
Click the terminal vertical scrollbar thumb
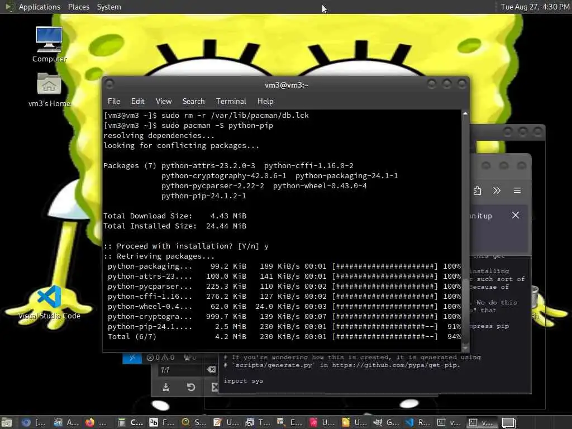coord(465,312)
